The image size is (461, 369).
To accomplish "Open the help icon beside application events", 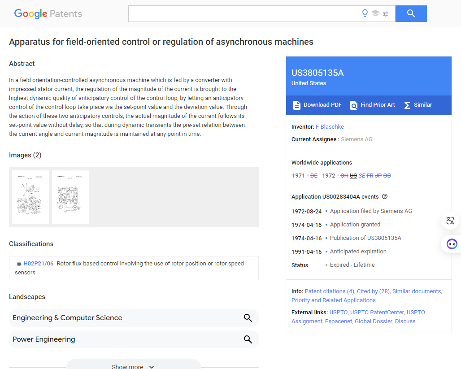I will 385,196.
